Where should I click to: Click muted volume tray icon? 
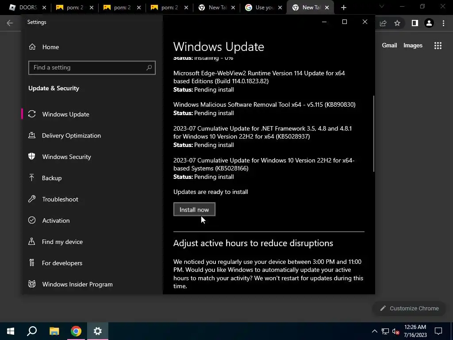coord(395,331)
